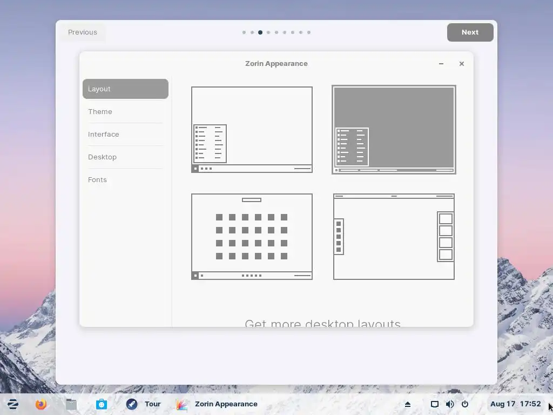Jump to the last tour page dot
This screenshot has height=415, width=553.
point(309,32)
